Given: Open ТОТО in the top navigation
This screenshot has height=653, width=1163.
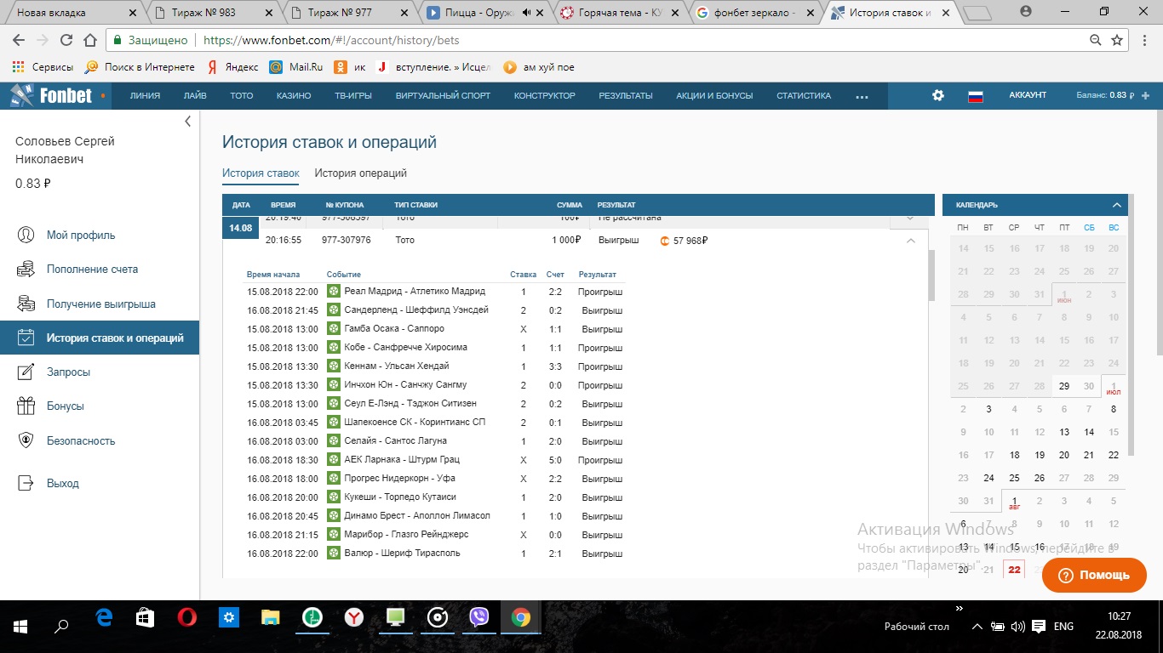Looking at the screenshot, I should [242, 95].
